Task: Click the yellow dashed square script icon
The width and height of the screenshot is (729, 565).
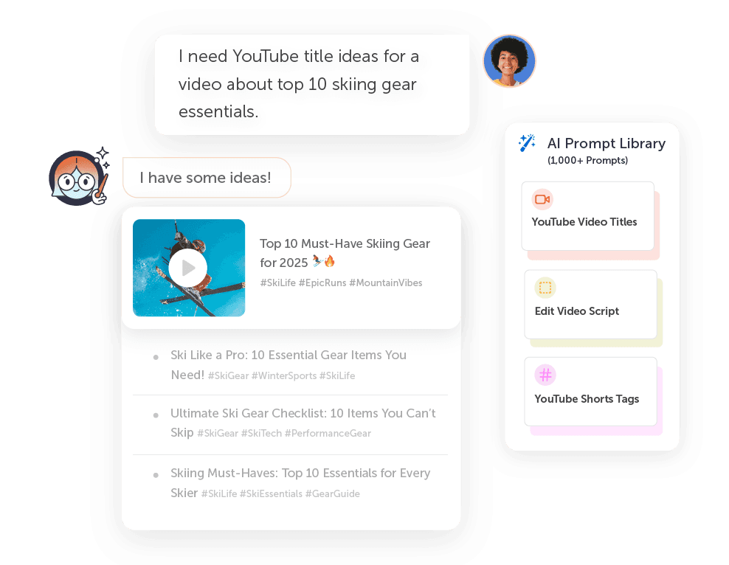Action: coord(545,288)
